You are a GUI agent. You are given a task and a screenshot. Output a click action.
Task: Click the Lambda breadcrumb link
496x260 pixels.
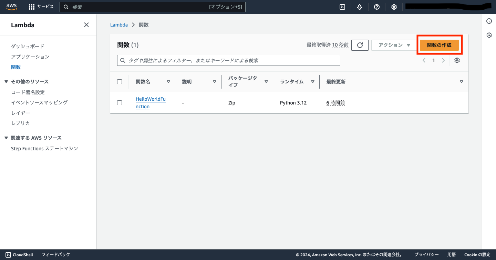119,25
